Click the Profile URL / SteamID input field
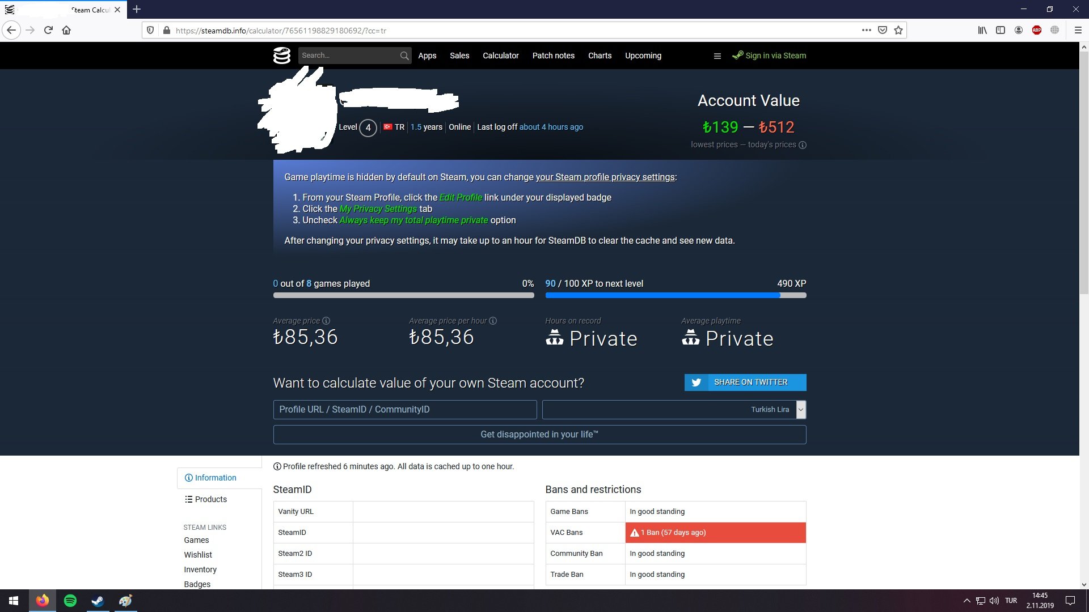Image resolution: width=1089 pixels, height=612 pixels. [405, 410]
